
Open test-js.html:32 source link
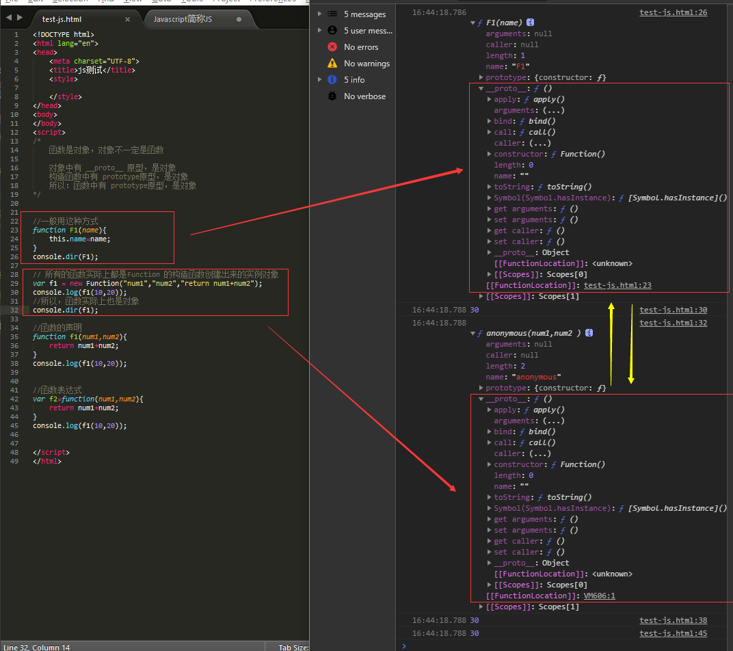coord(673,323)
